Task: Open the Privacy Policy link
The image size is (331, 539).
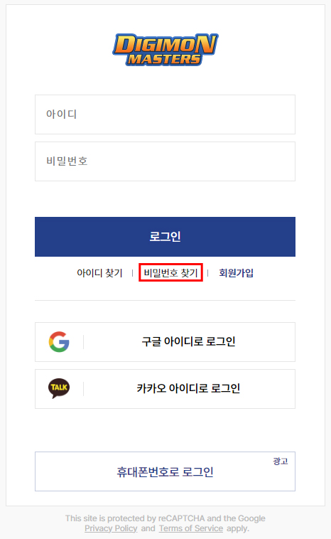Action: (x=111, y=528)
